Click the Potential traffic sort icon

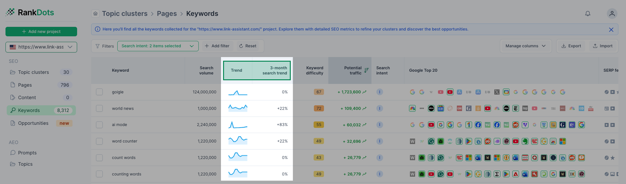click(366, 70)
